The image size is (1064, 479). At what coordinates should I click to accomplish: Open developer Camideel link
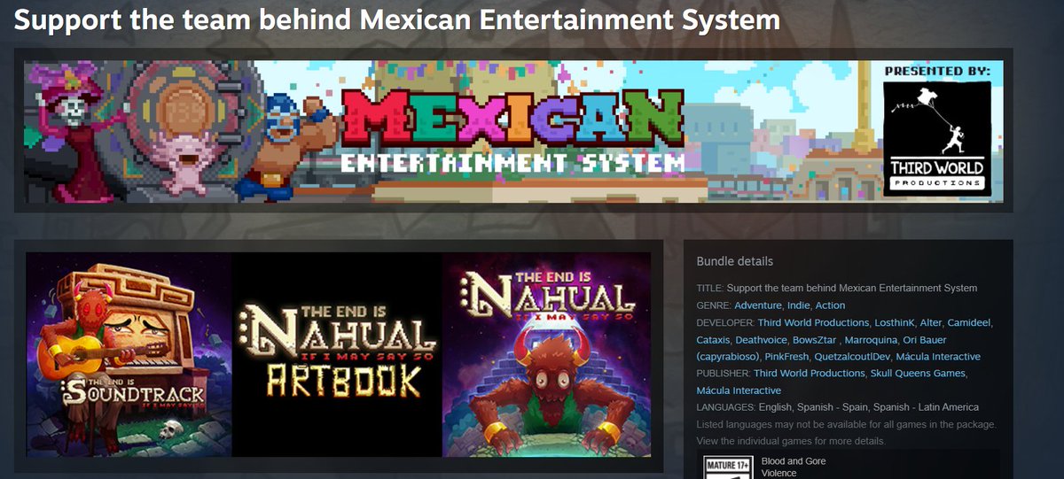tap(970, 322)
